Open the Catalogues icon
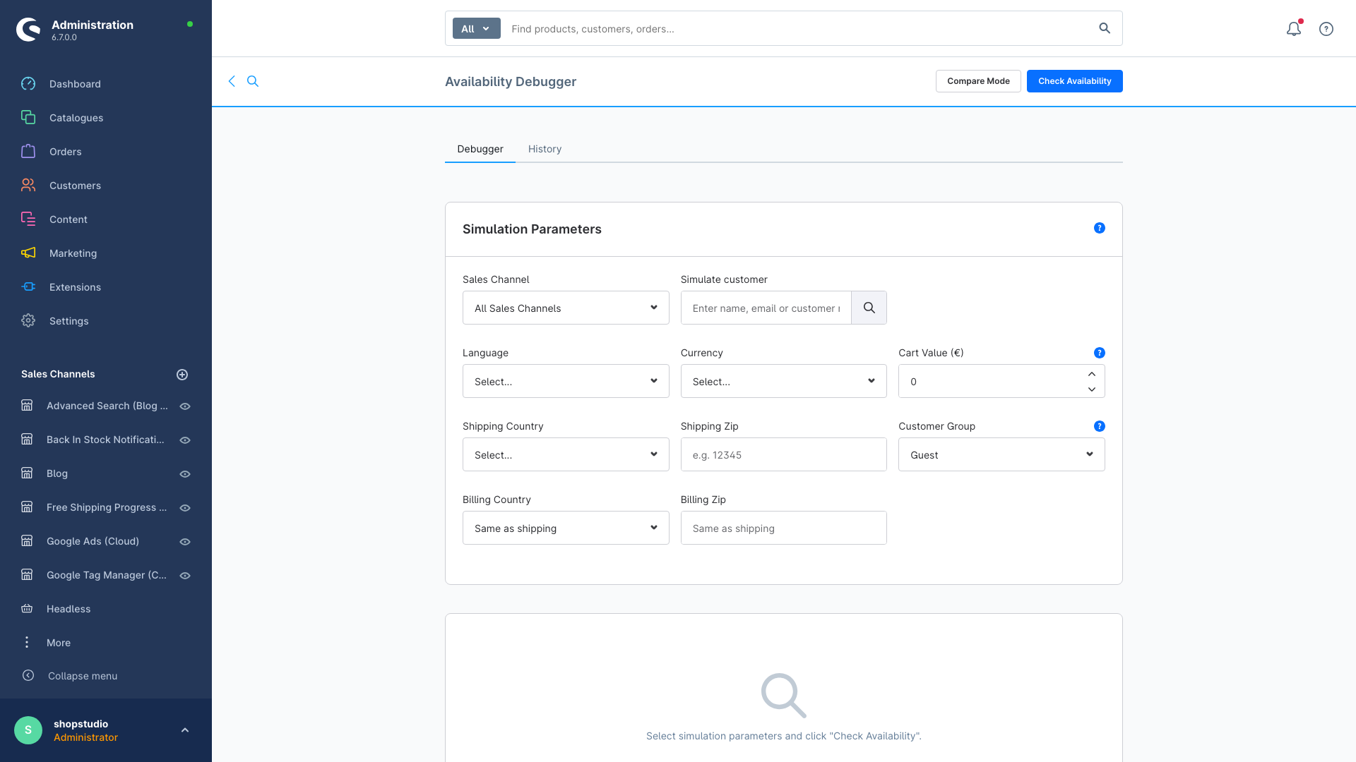Image resolution: width=1356 pixels, height=762 pixels. (28, 118)
